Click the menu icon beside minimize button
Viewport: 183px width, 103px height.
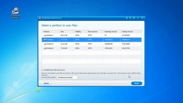coord(134,18)
